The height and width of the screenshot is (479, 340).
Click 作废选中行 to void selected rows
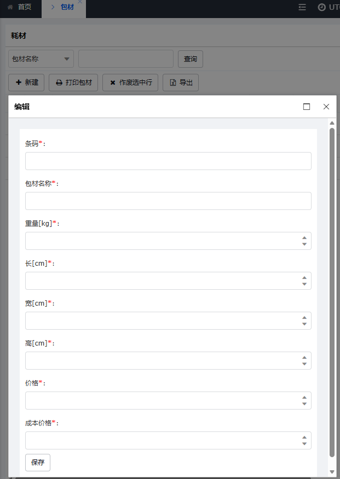[131, 83]
